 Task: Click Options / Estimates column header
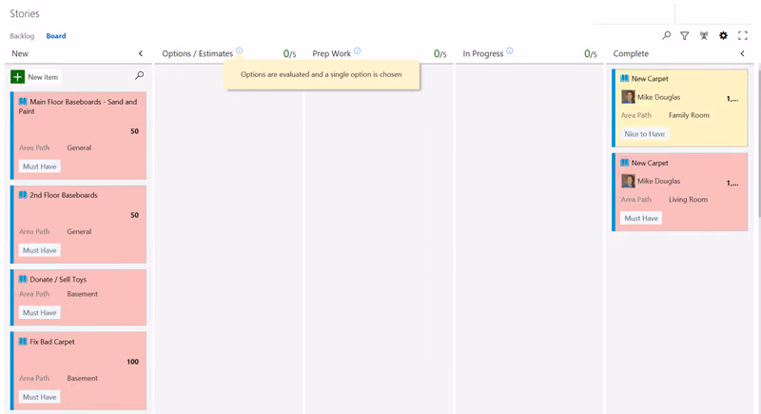click(197, 53)
